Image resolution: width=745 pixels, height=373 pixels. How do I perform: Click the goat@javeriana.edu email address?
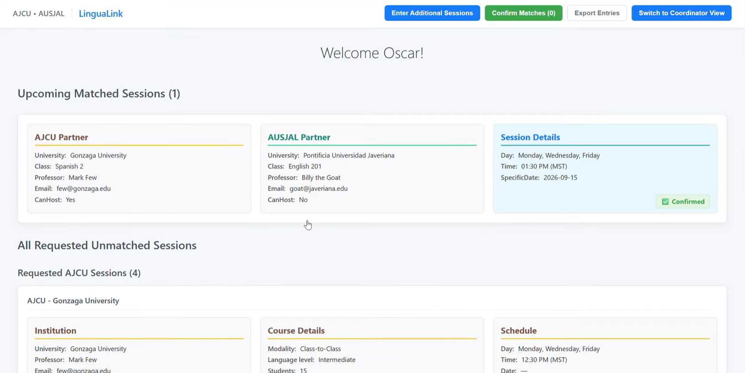click(x=318, y=188)
